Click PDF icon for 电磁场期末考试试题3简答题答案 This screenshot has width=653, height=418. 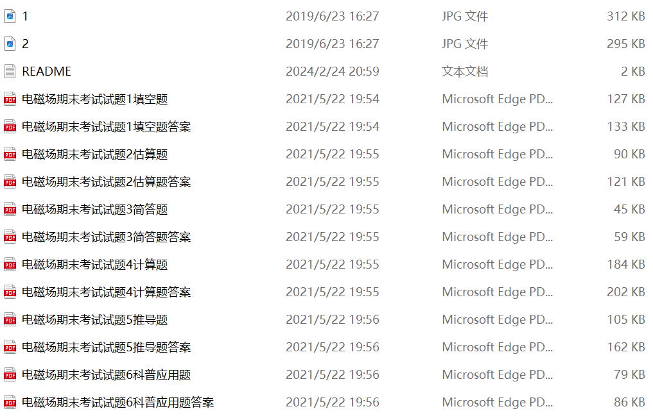click(10, 237)
